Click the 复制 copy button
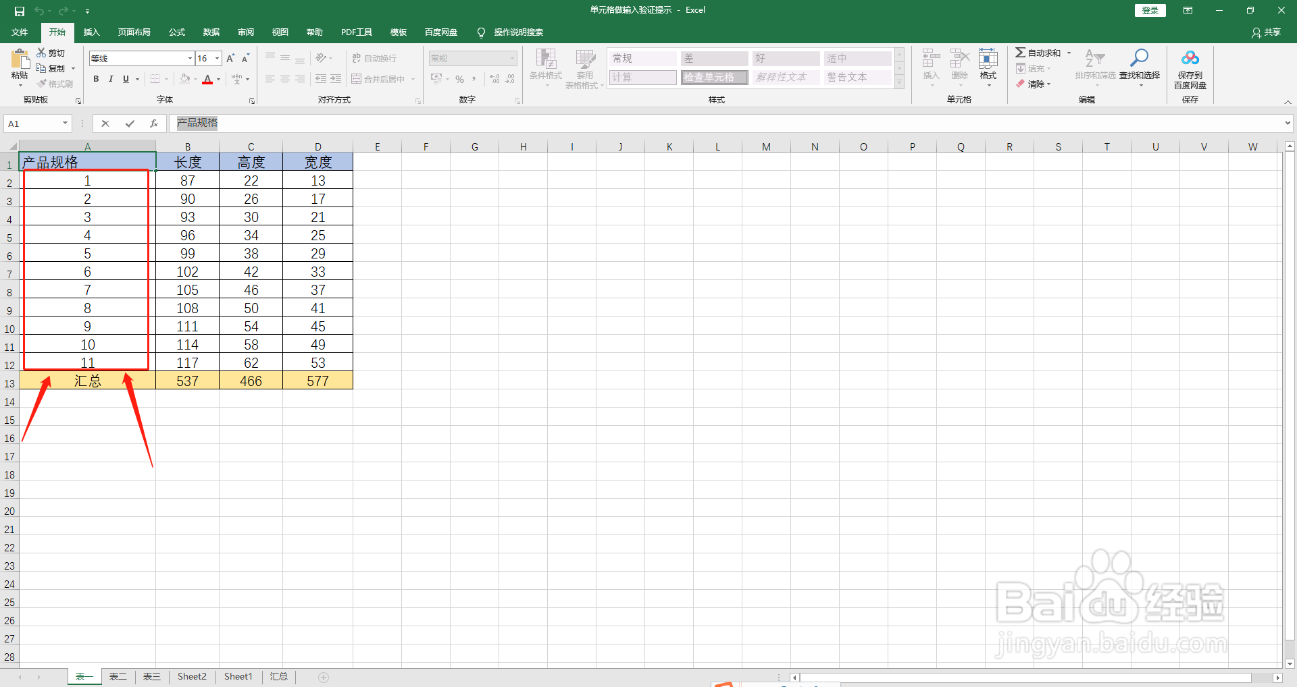Image resolution: width=1297 pixels, height=687 pixels. pyautogui.click(x=51, y=68)
